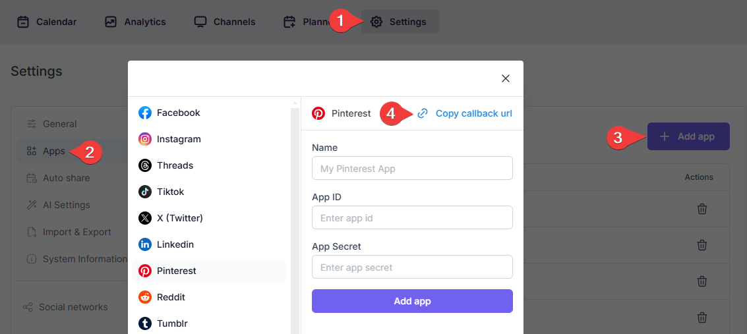
Task: Click the Reddit logo icon
Action: pos(145,297)
